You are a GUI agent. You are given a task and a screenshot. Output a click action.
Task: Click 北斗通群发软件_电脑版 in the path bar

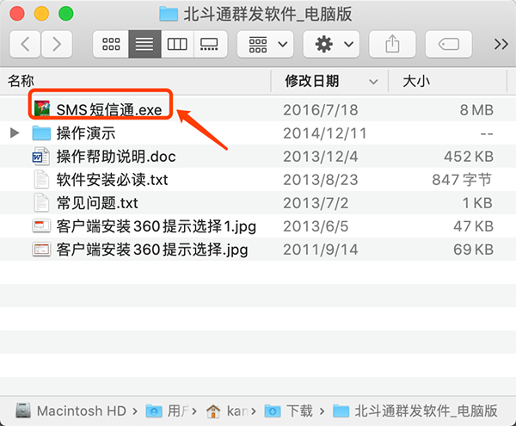(x=415, y=411)
